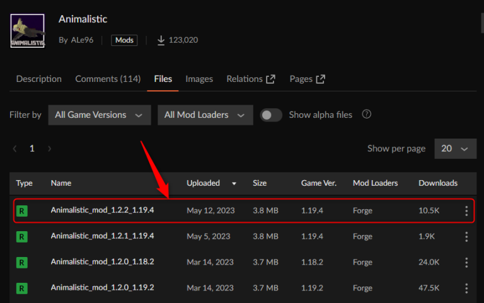Open the Show per page 20 dropdown
Image resolution: width=484 pixels, height=303 pixels.
pyautogui.click(x=454, y=149)
